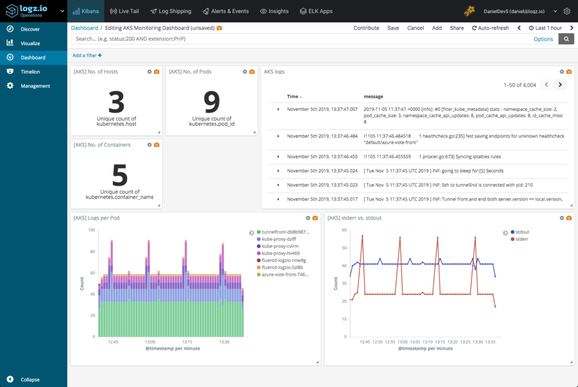
Task: Click inside the dashboard search field
Action: pyautogui.click(x=226, y=38)
